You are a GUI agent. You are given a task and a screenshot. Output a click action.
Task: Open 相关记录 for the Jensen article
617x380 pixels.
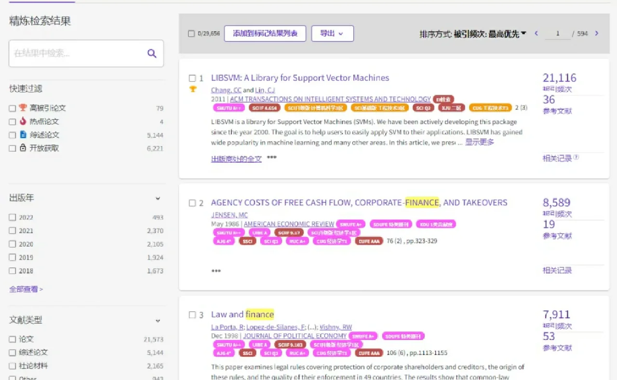(557, 270)
